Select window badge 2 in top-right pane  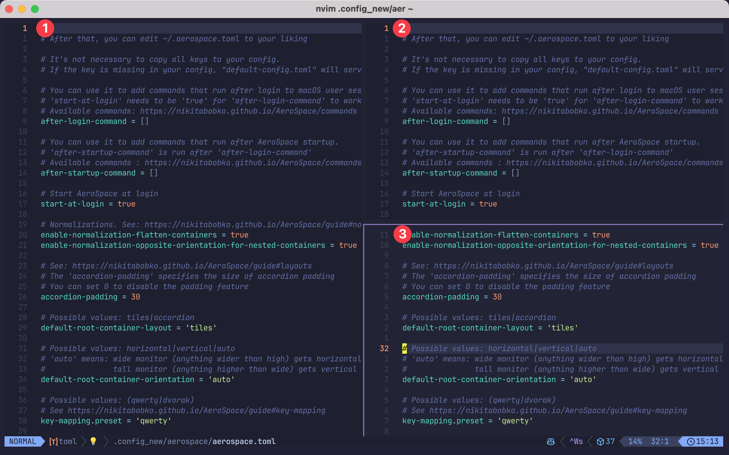[402, 28]
